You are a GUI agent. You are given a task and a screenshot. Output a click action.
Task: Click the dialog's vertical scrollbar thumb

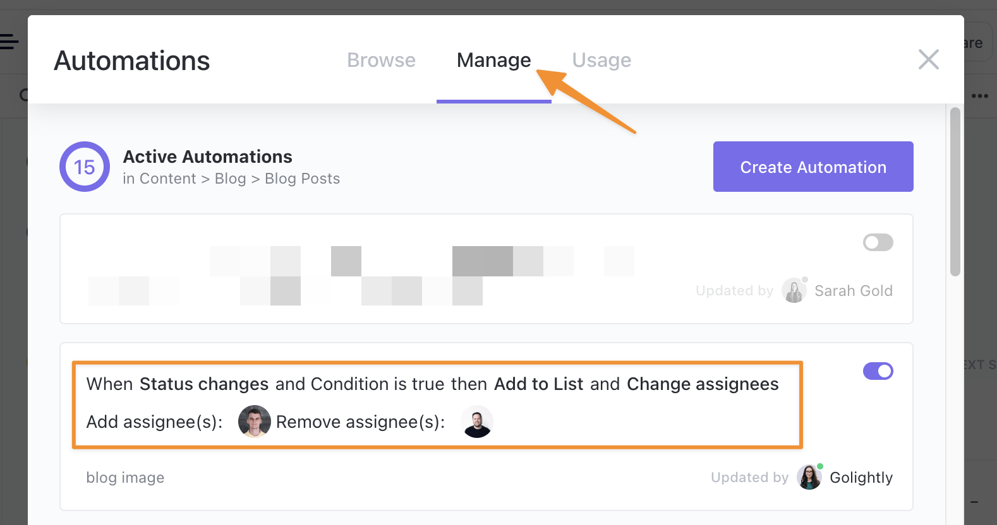[955, 192]
